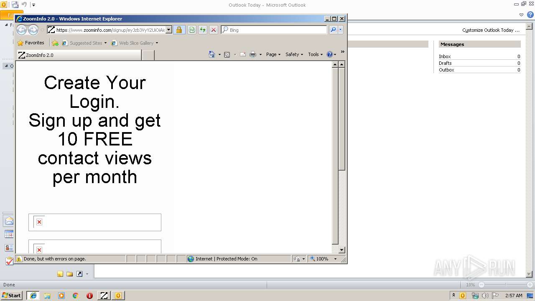535x301 pixels.
Task: Open Suggested Sites link
Action: coord(84,43)
